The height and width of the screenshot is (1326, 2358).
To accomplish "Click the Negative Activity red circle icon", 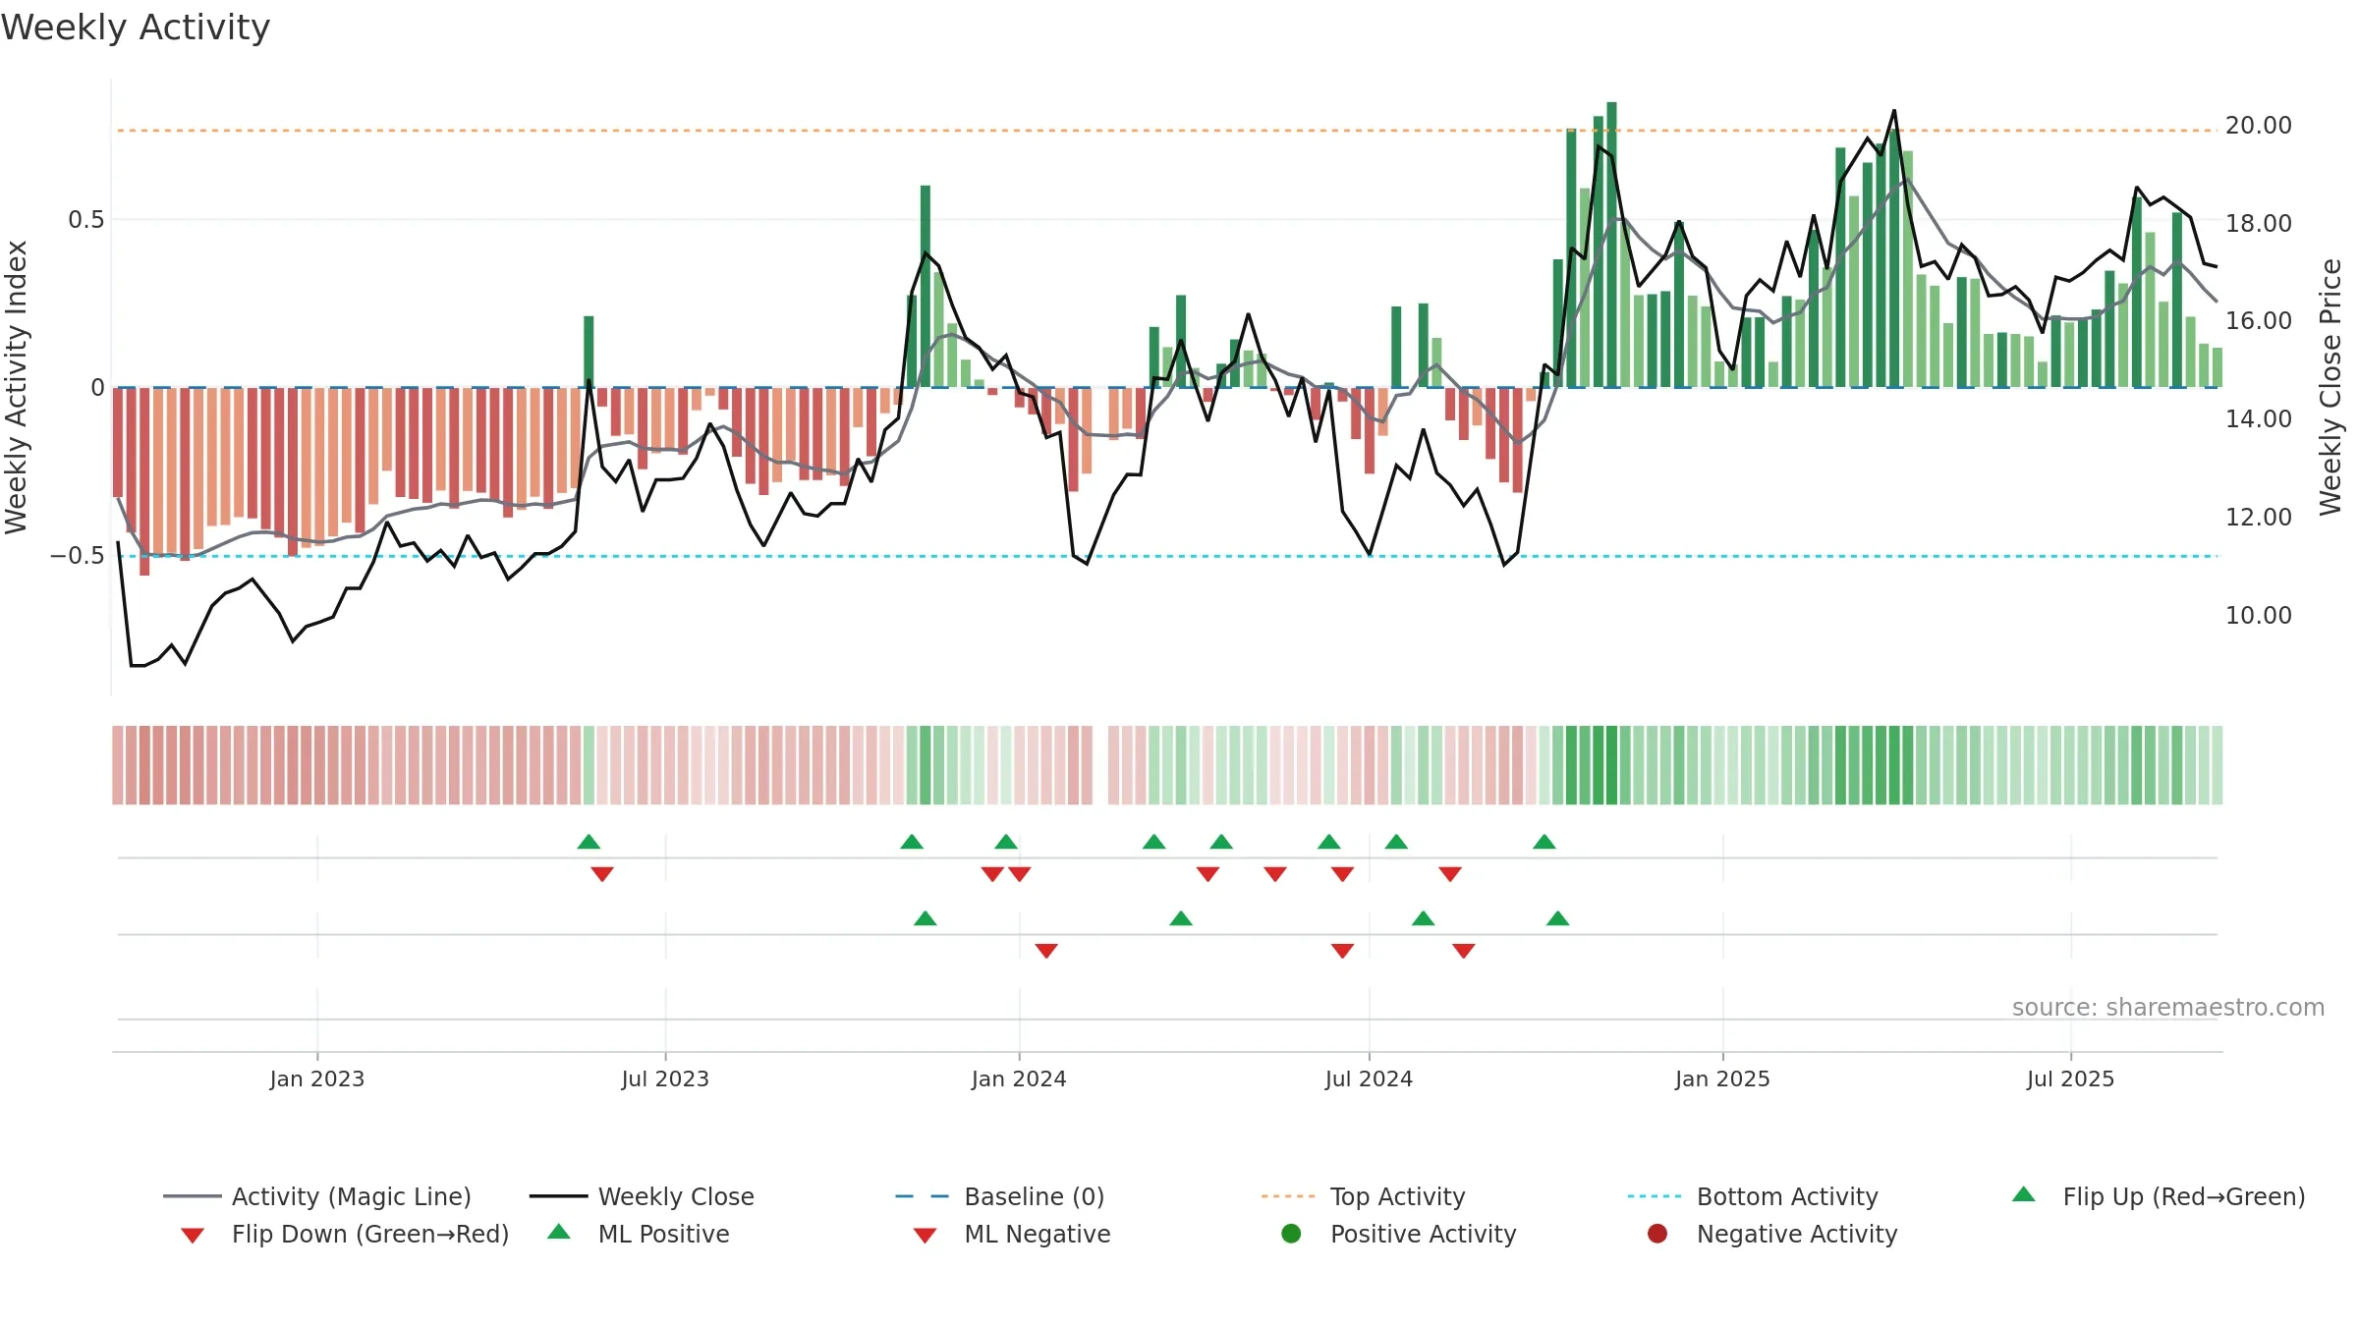I will point(1657,1233).
